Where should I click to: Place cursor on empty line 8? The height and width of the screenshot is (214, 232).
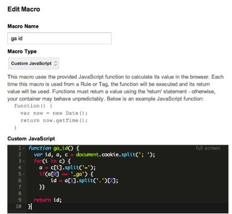[127, 193]
